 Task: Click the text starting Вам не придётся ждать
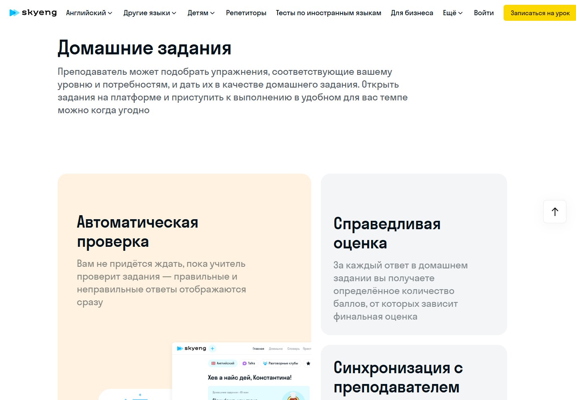161,283
